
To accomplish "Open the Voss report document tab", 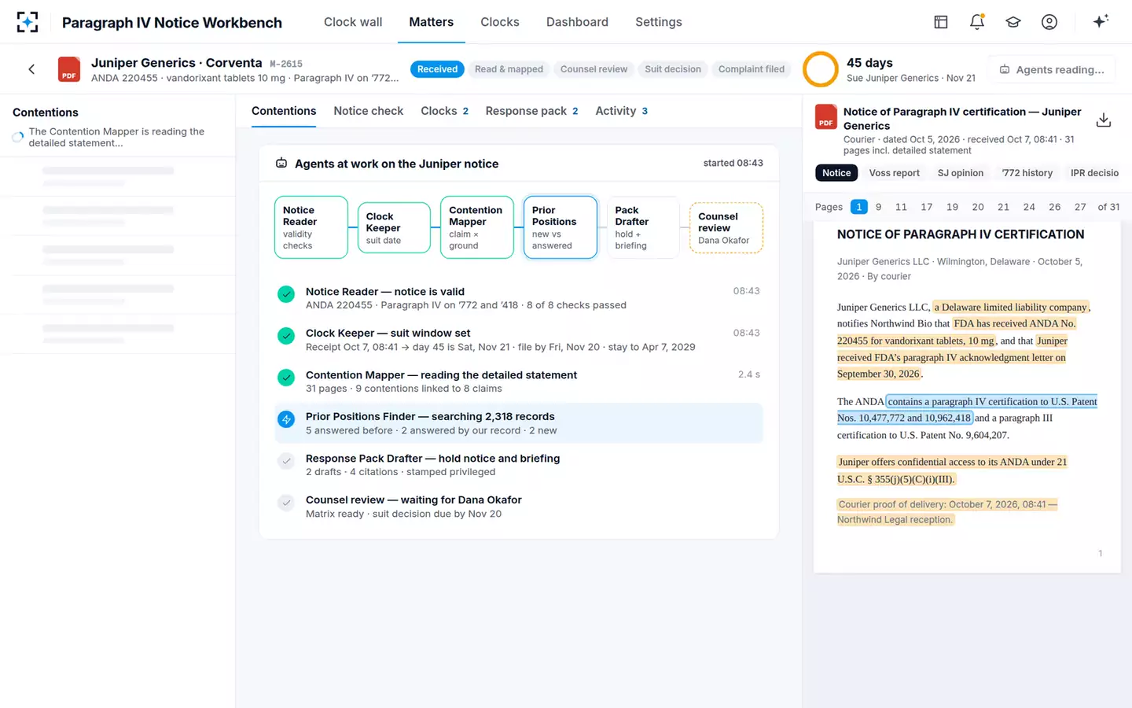I will 894,173.
